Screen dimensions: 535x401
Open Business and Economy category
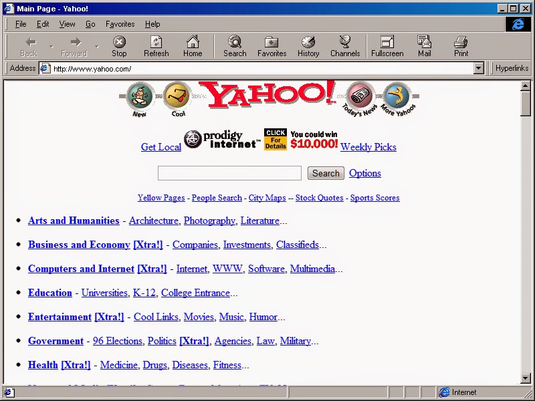click(79, 245)
